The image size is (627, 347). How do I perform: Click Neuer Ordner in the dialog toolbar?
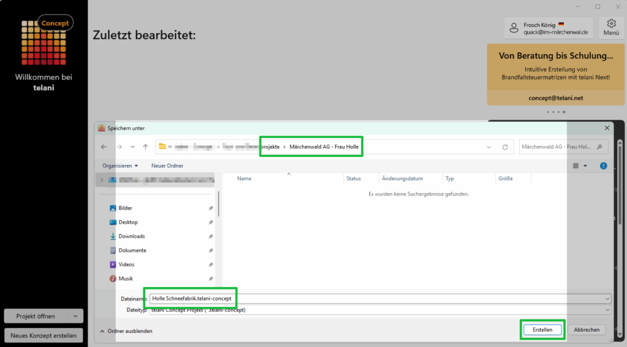[167, 166]
